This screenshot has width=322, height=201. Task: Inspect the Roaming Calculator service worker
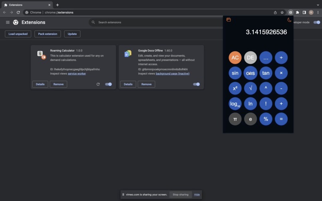point(77,74)
